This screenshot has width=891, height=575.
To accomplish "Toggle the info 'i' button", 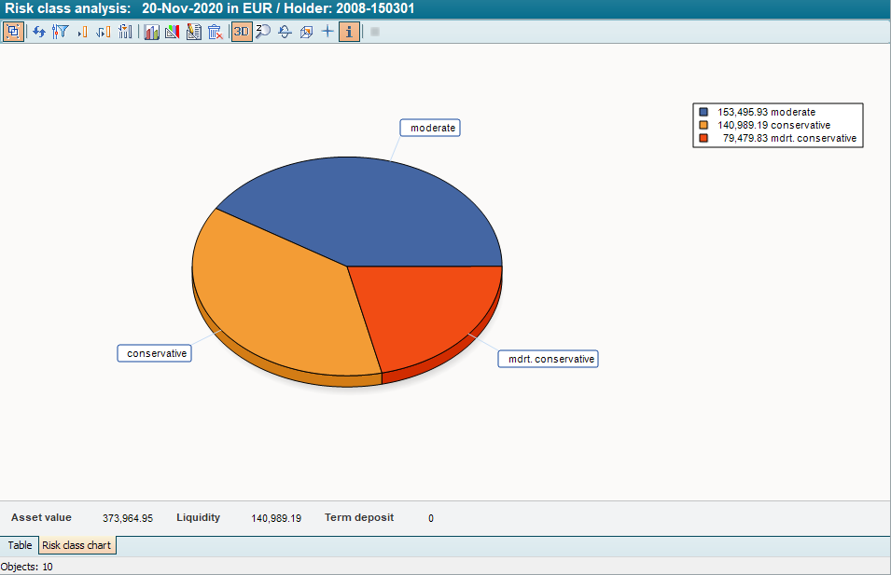I will [349, 32].
